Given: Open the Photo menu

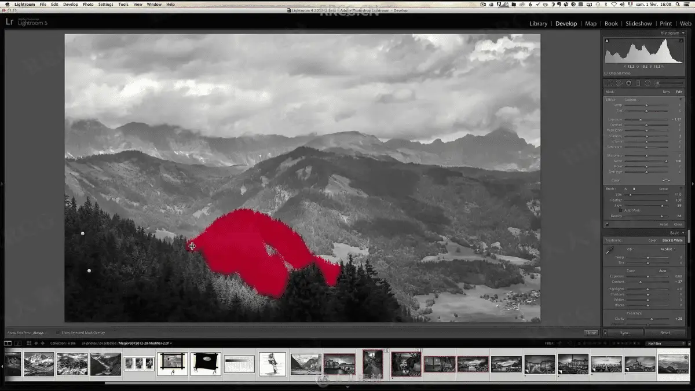Looking at the screenshot, I should [x=88, y=4].
